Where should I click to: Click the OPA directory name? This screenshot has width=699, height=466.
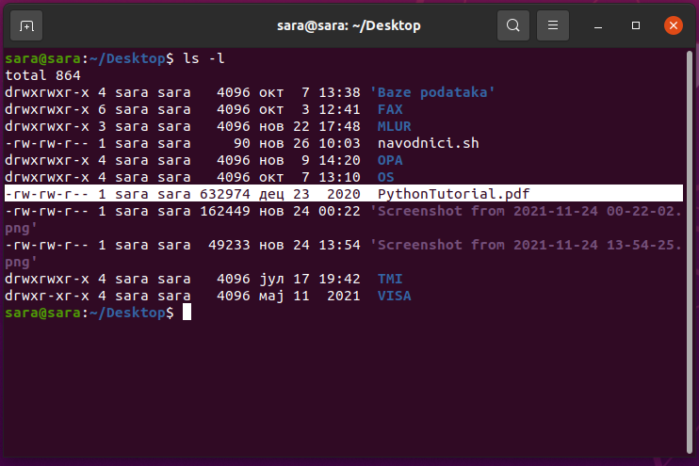(390, 160)
